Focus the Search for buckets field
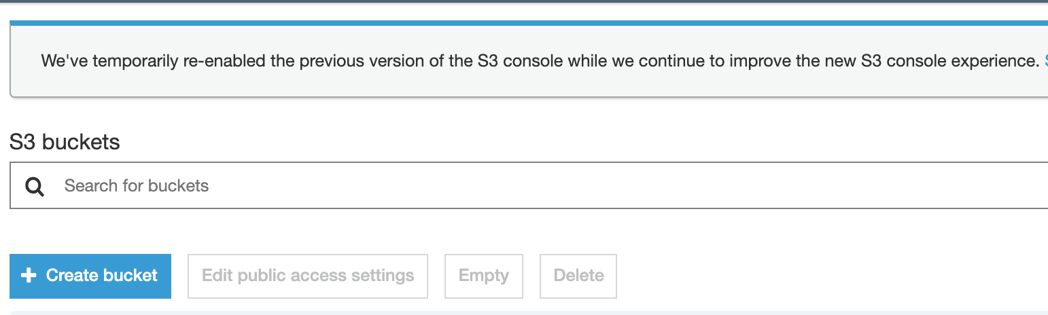The height and width of the screenshot is (315, 1048). click(x=476, y=186)
